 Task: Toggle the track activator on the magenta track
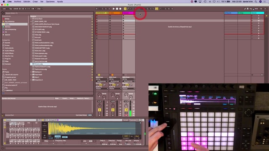pos(126,110)
